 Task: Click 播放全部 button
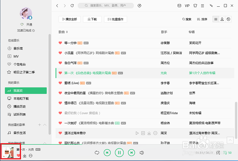pos(69,19)
